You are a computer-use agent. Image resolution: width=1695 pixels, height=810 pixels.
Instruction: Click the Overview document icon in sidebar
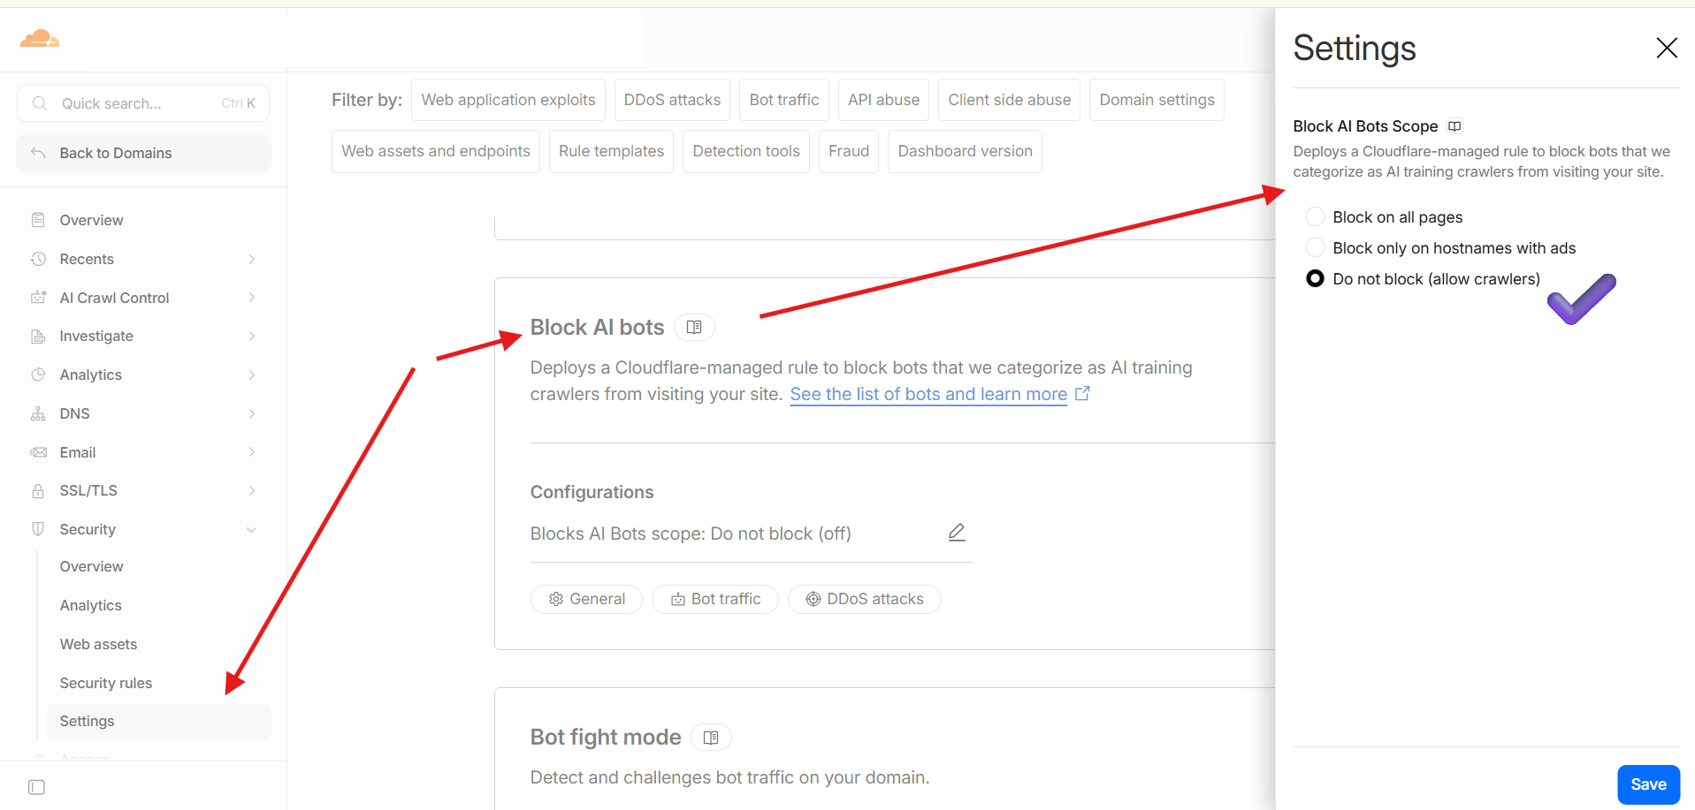point(38,220)
